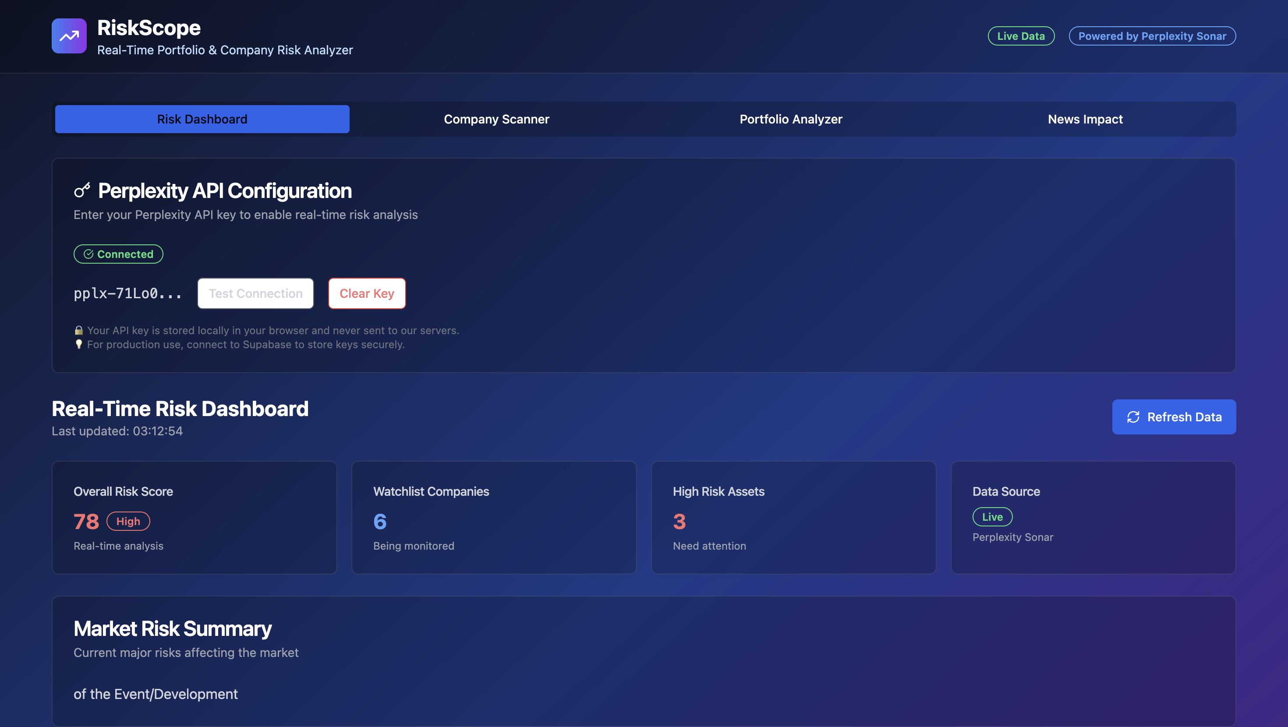Select the Risk Dashboard tab
Screen dimensions: 1288x727
[x=202, y=119]
